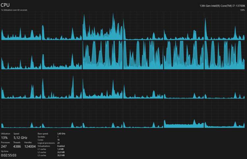Click the Threads label
The width and height of the screenshot is (247, 159).
point(17,142)
